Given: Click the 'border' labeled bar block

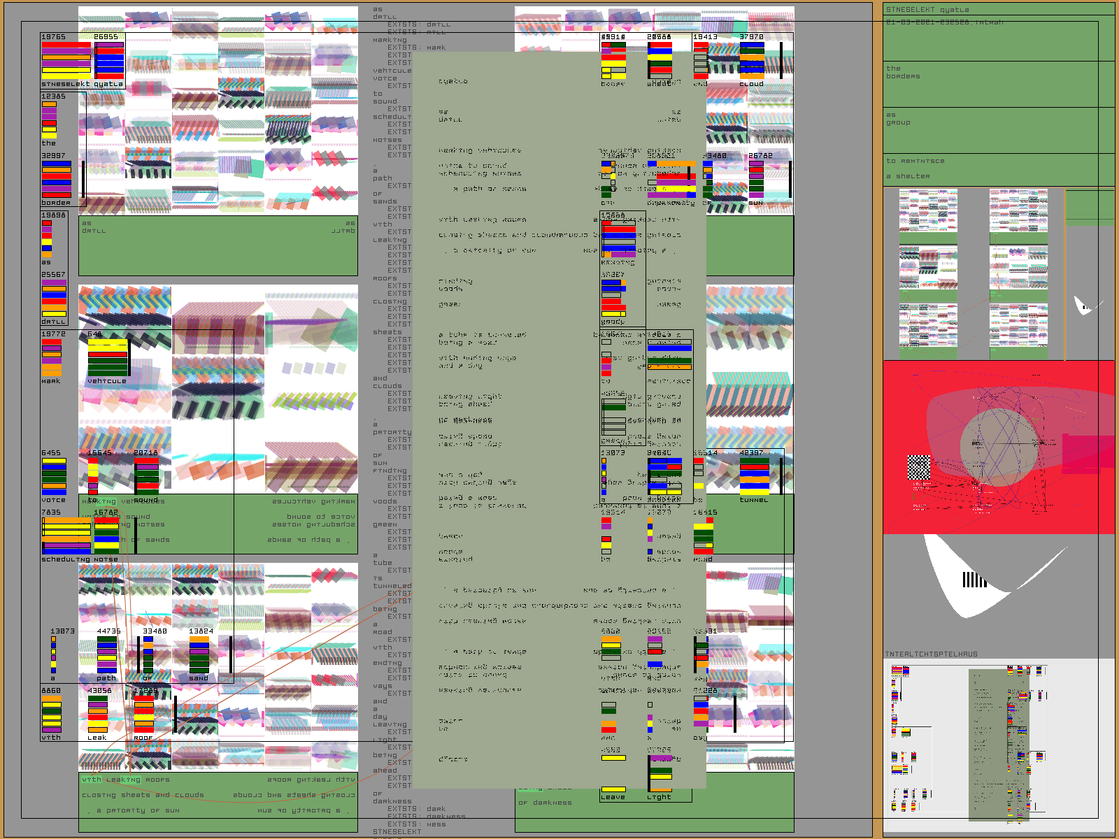Looking at the screenshot, I should [56, 180].
